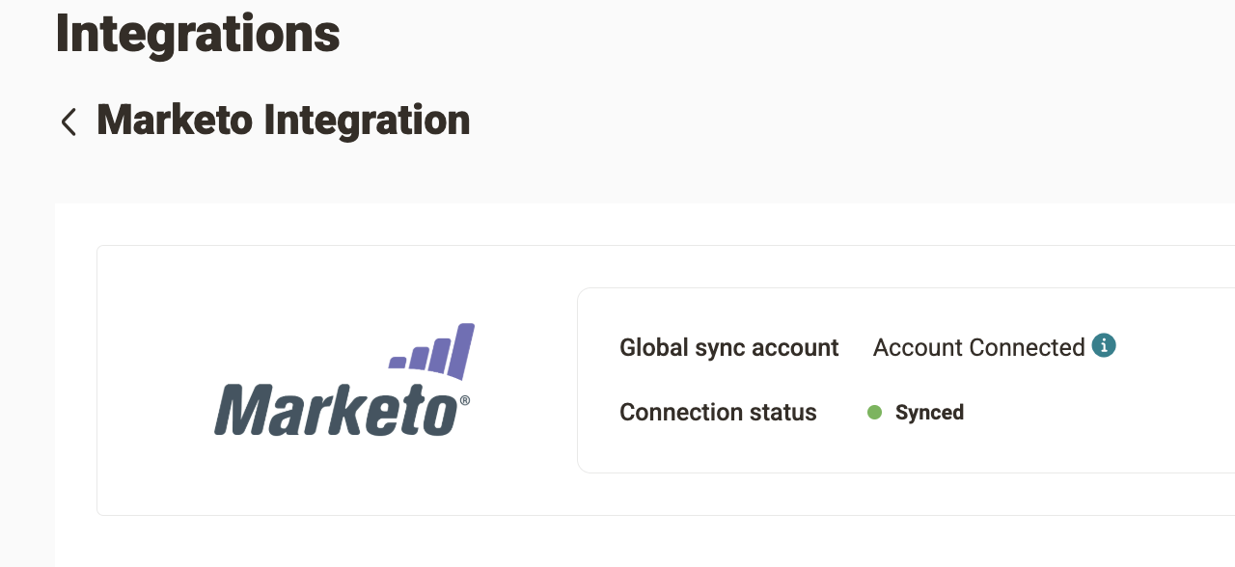Select the 'Marketo Integration' title text
The image size is (1235, 567).
coord(284,121)
